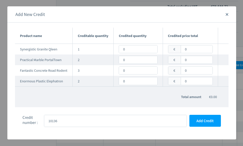Click the credited price field for Enormous Plastic Elephatron
This screenshot has height=146, width=243.
[x=196, y=81]
